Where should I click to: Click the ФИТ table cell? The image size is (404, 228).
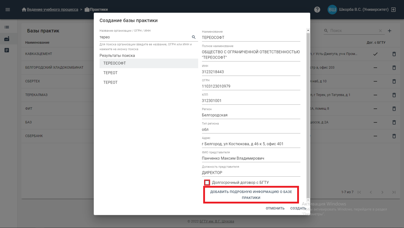pos(29,108)
